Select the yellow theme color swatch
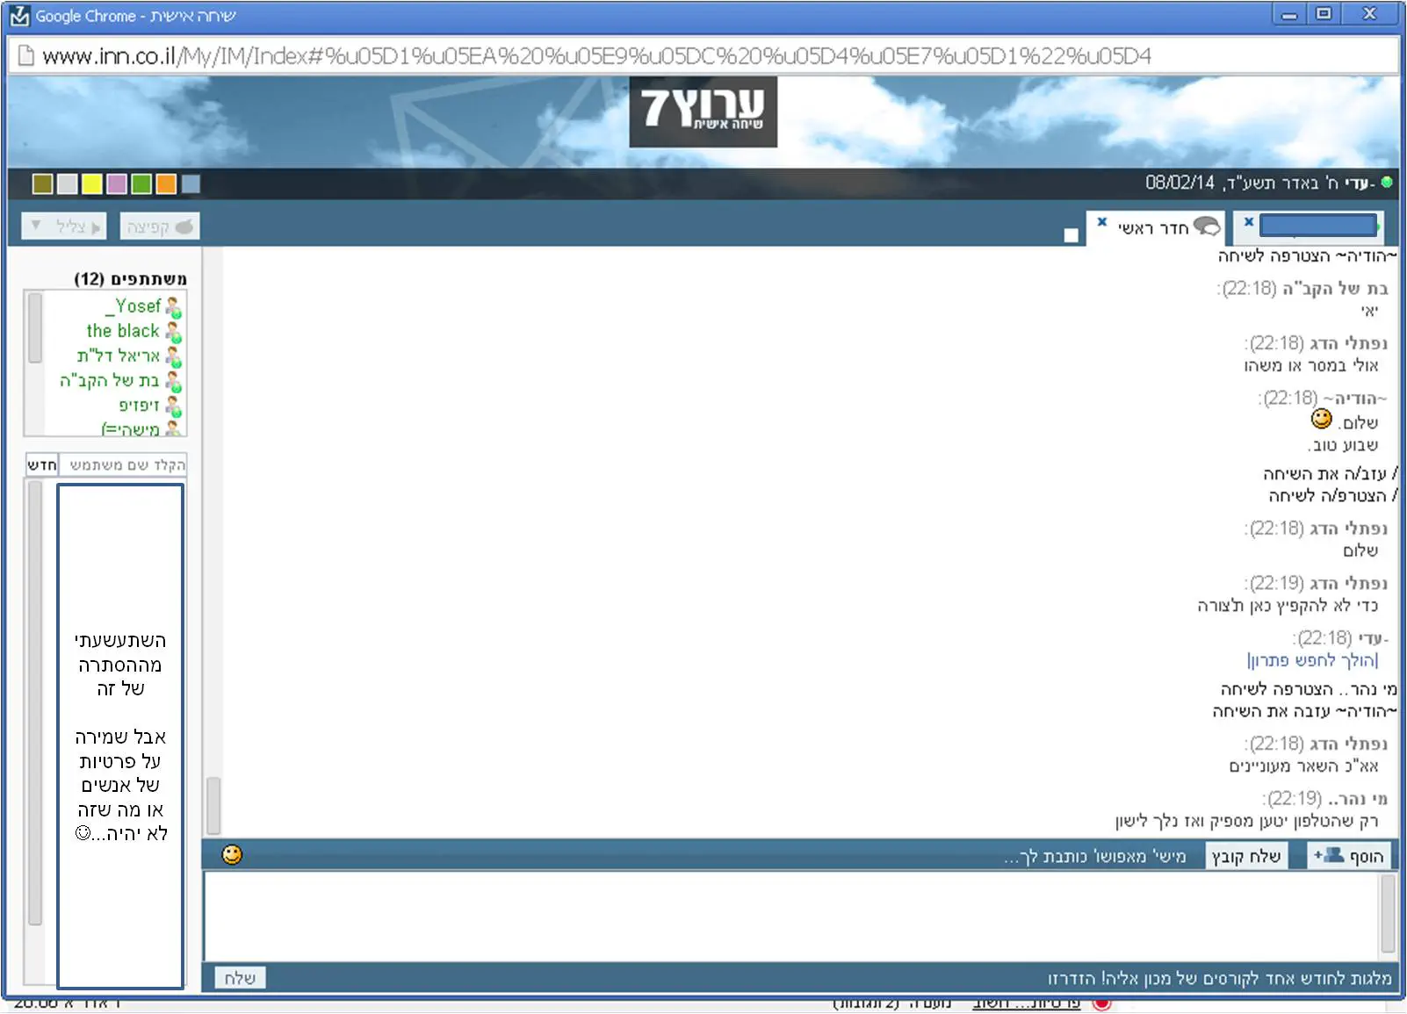The image size is (1407, 1014). tap(92, 183)
